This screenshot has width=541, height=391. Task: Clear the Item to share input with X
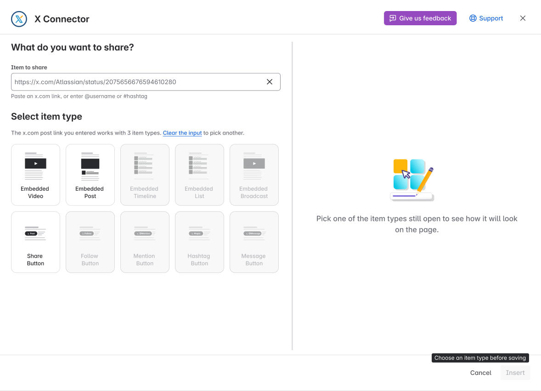point(270,82)
